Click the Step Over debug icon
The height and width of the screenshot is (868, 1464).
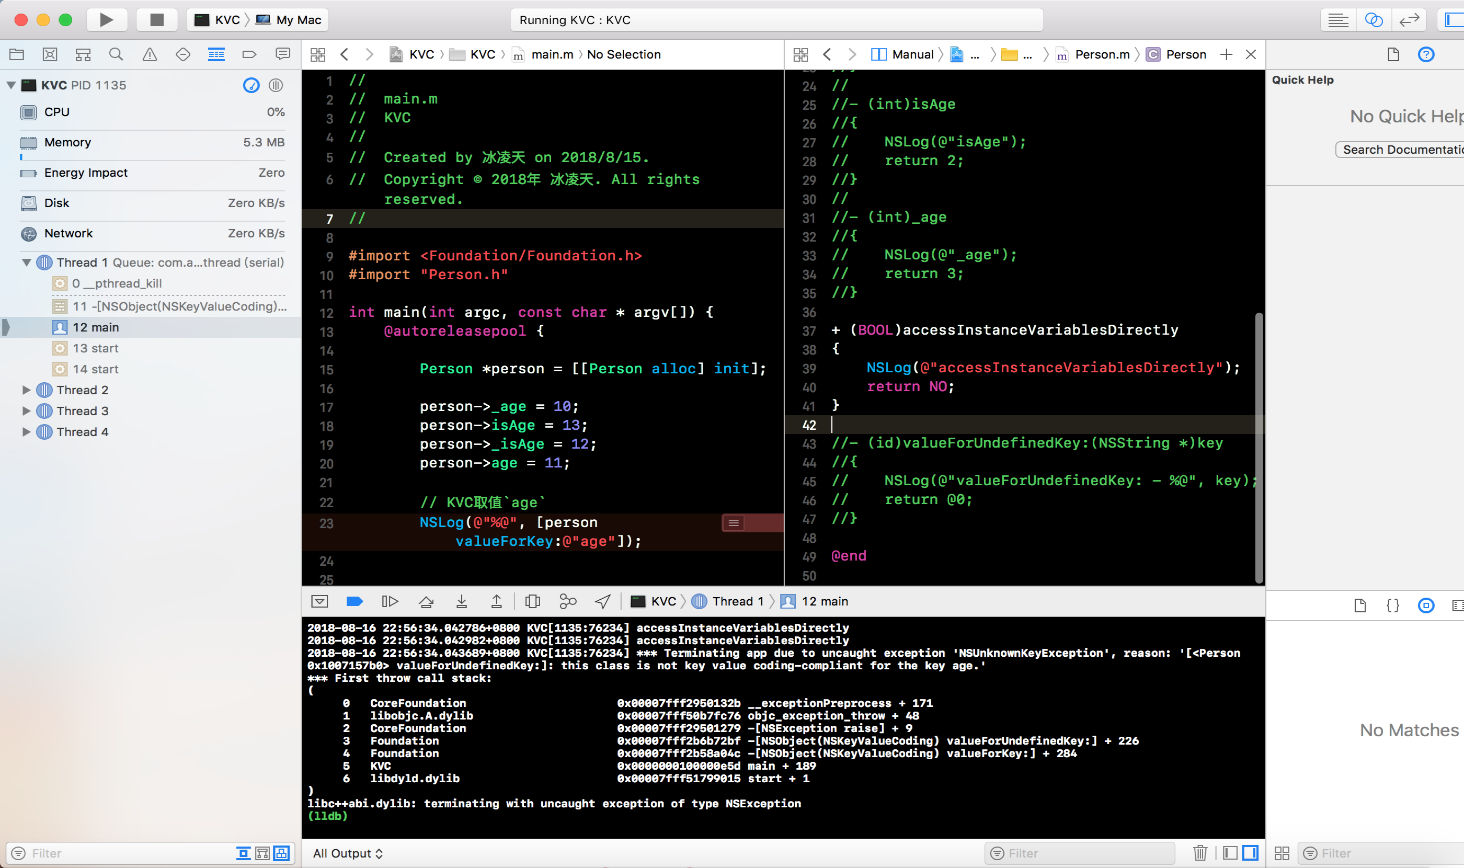point(427,601)
